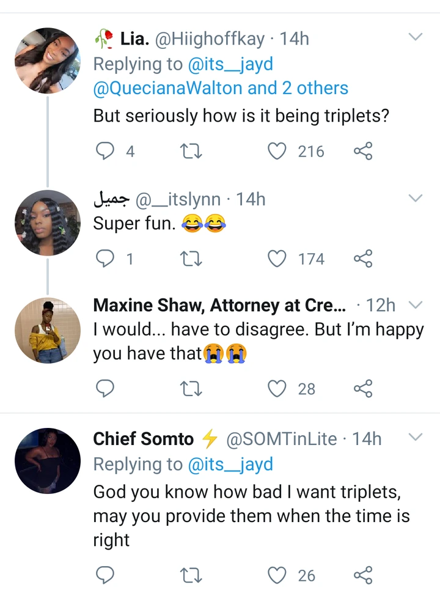This screenshot has height=593, width=440.
Task: Expand options chevron on @__itslynn tweet
Action: click(415, 198)
